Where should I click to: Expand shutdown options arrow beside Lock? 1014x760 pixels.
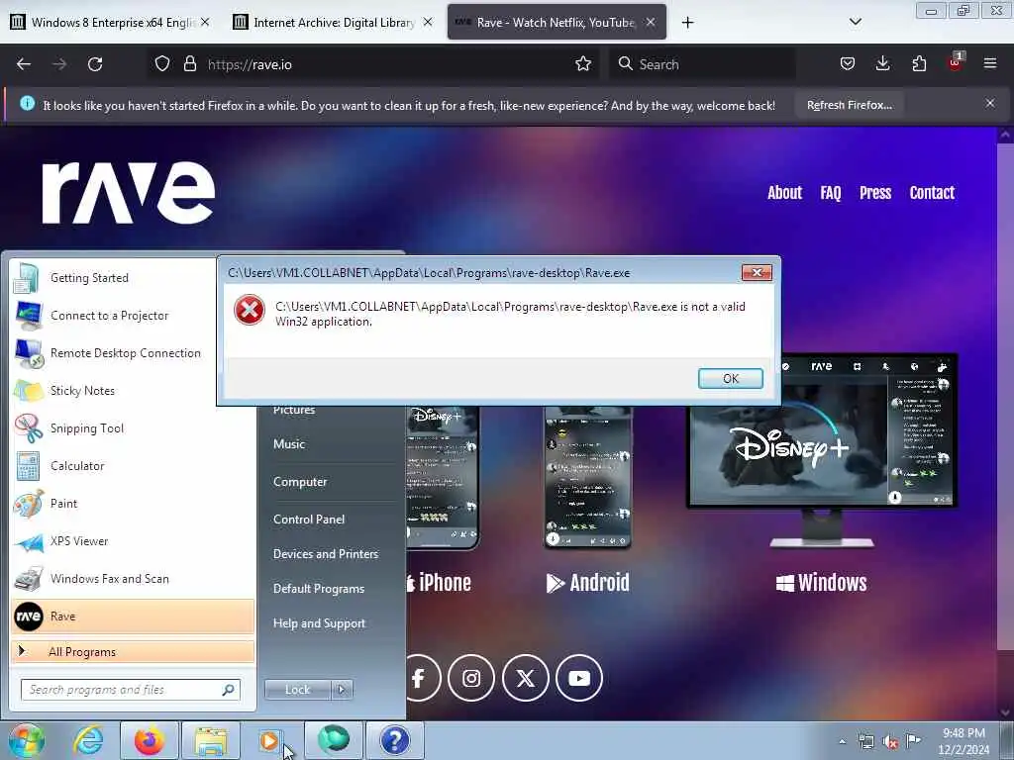342,690
